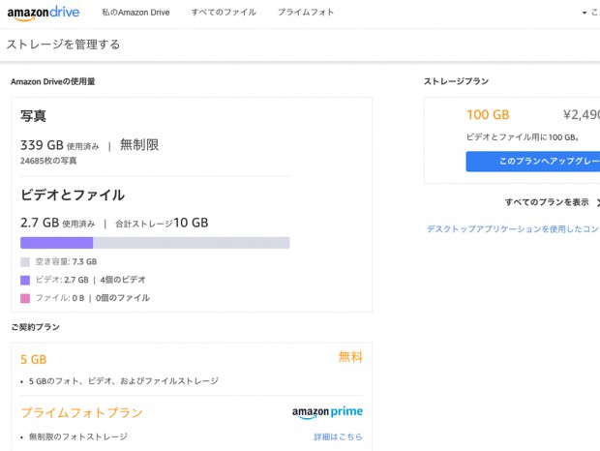Follow the 詳細はこちら link
This screenshot has height=451, width=600.
(338, 436)
